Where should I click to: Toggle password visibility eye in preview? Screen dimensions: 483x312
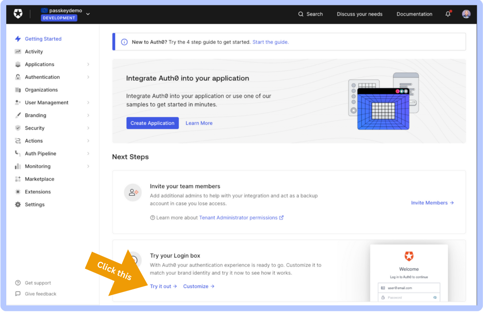435,297
